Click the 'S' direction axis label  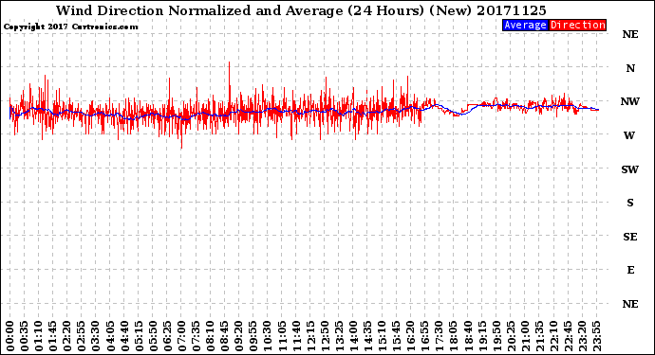click(x=630, y=203)
